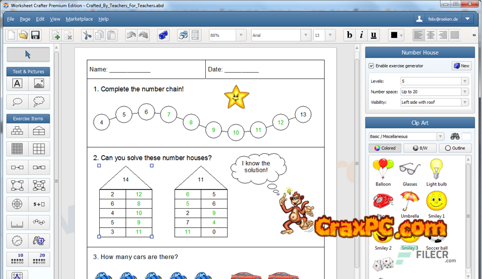
Task: Add a thought bubble item
Action: point(39,101)
